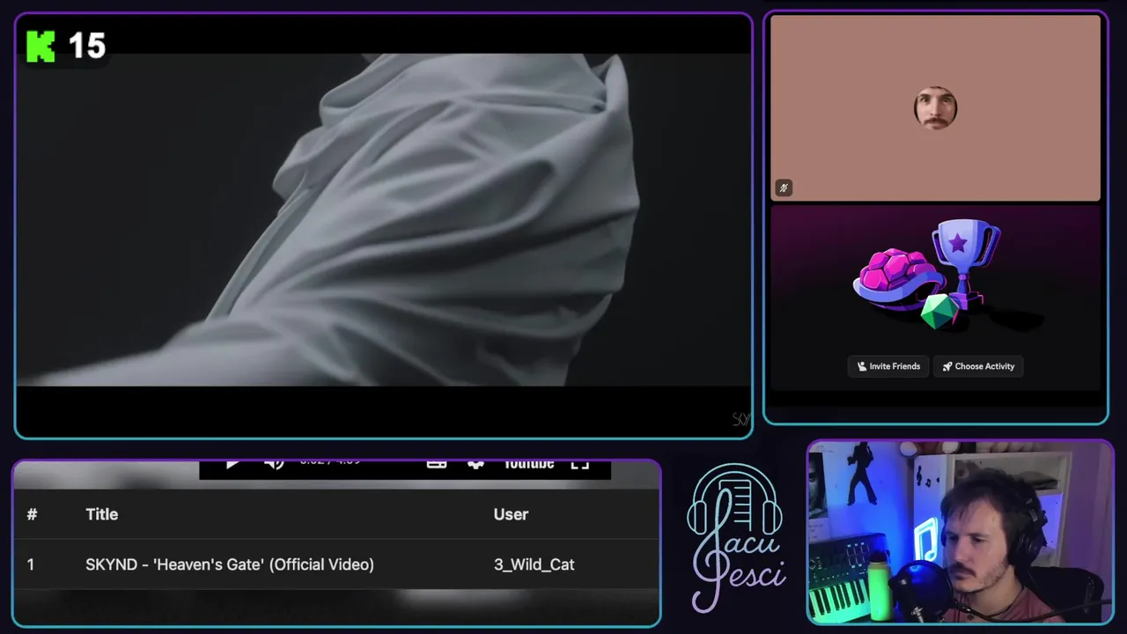Click the username 3_Wild_Cat
This screenshot has height=634, width=1127.
(x=534, y=564)
